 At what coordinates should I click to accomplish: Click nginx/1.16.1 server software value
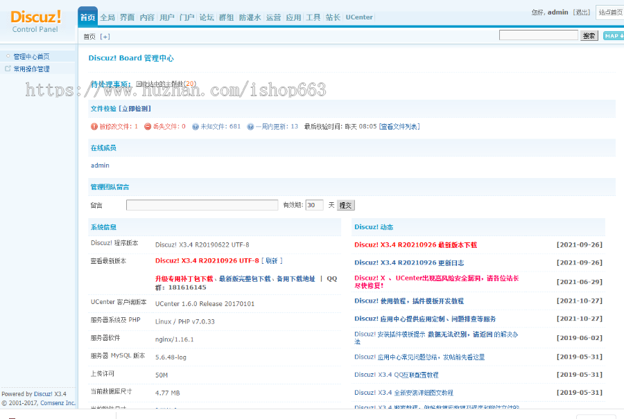(x=174, y=339)
